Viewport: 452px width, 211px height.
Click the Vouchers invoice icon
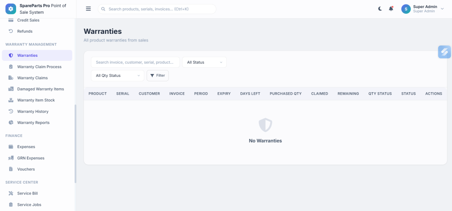pyautogui.click(x=11, y=169)
